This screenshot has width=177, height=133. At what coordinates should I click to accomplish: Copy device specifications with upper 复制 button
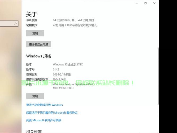pos(35,33)
